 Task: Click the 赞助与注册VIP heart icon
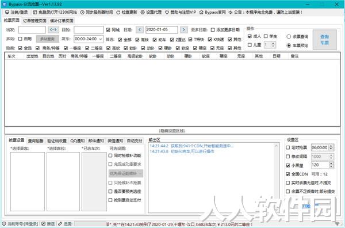[167, 12]
